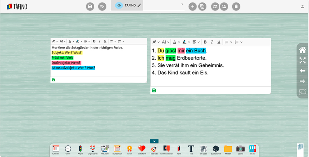309x157 pixels.
Task: Save the right text box content
Action: pyautogui.click(x=154, y=90)
